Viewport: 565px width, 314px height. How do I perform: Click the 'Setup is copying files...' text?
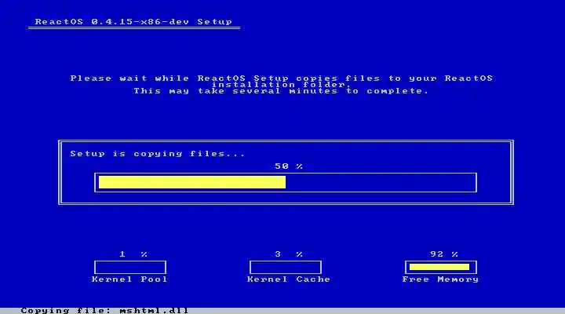click(x=158, y=154)
